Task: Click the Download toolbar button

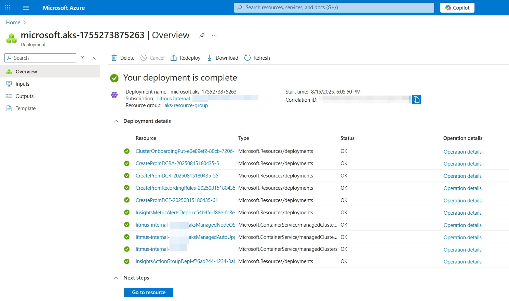Action: coord(223,58)
